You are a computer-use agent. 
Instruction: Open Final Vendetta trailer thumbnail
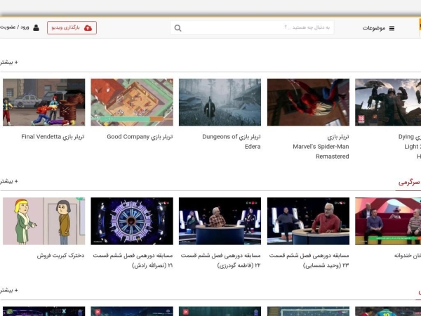pos(44,102)
